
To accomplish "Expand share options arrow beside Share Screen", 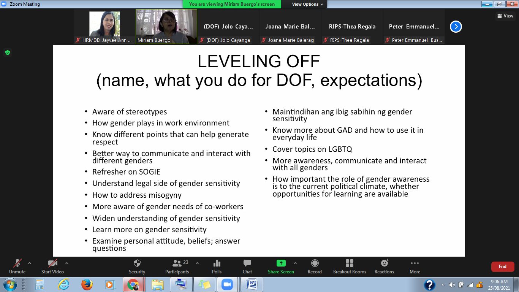I will 295,263.
